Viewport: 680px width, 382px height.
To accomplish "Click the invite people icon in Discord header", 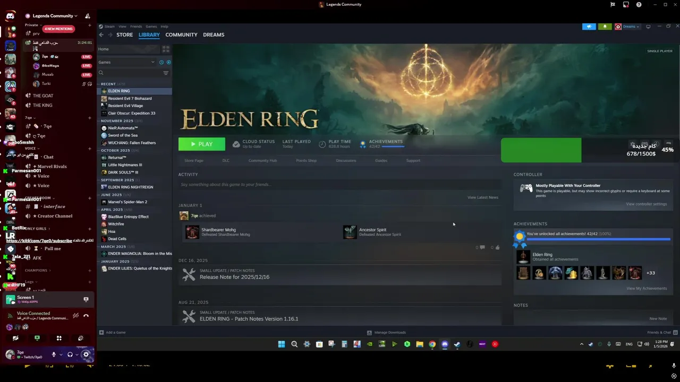I will pyautogui.click(x=87, y=16).
